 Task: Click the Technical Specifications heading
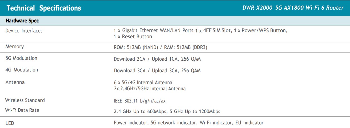tap(44, 8)
